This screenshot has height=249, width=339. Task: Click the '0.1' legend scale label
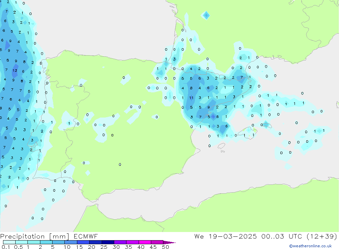click(x=6, y=247)
